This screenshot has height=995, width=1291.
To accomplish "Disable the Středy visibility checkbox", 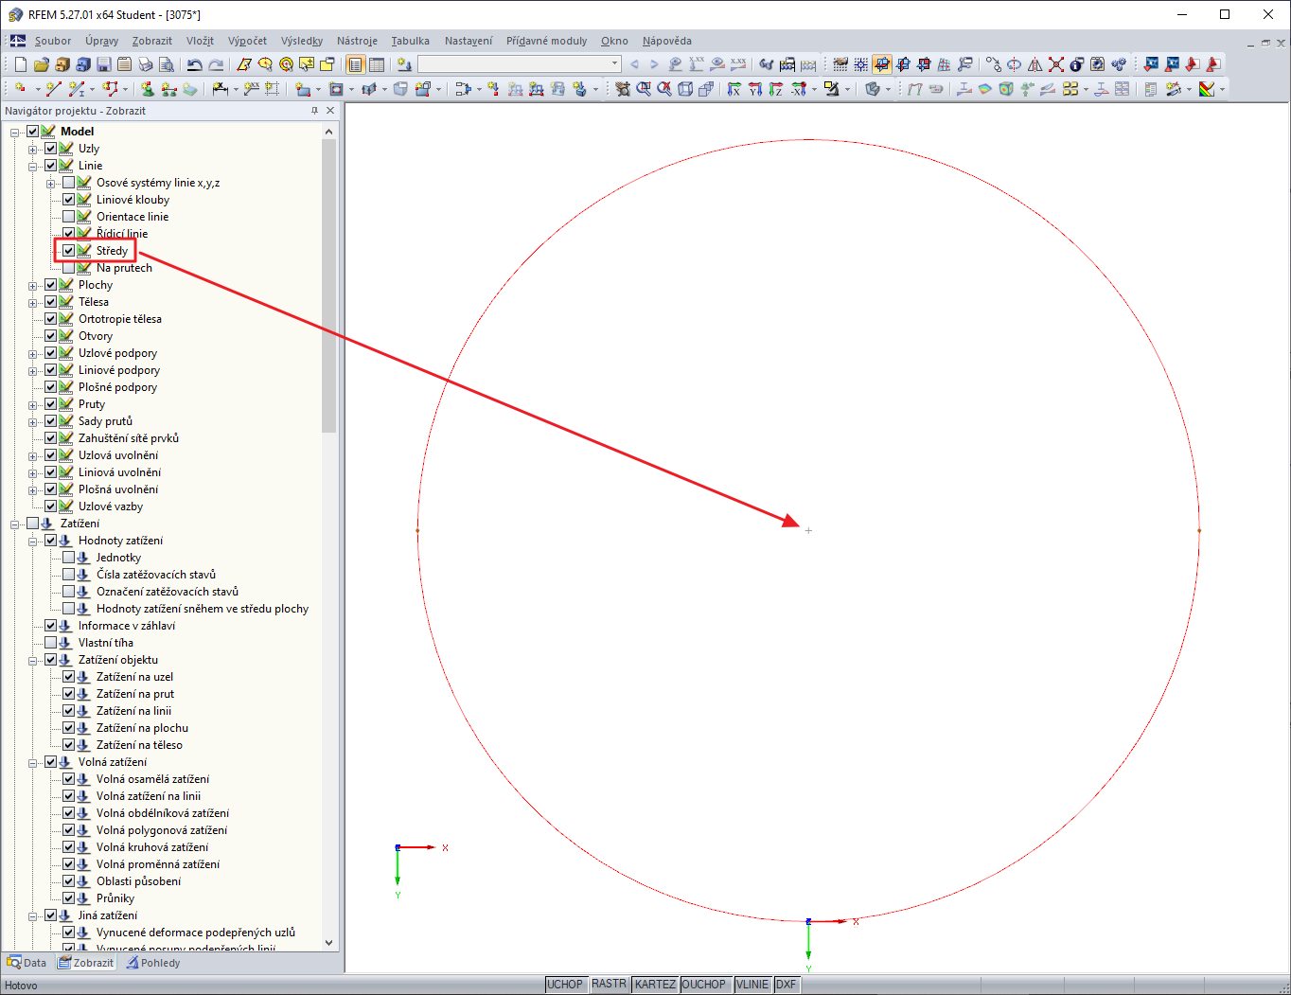I will point(68,250).
